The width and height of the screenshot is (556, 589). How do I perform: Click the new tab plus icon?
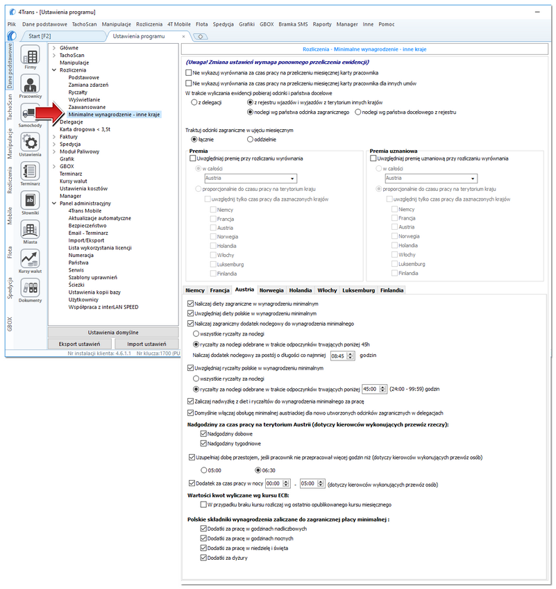pos(201,36)
